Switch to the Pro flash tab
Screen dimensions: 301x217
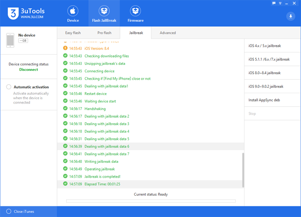(104, 33)
